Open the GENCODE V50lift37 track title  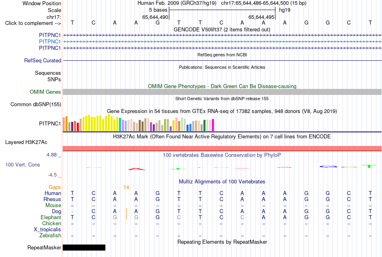[x=222, y=29]
